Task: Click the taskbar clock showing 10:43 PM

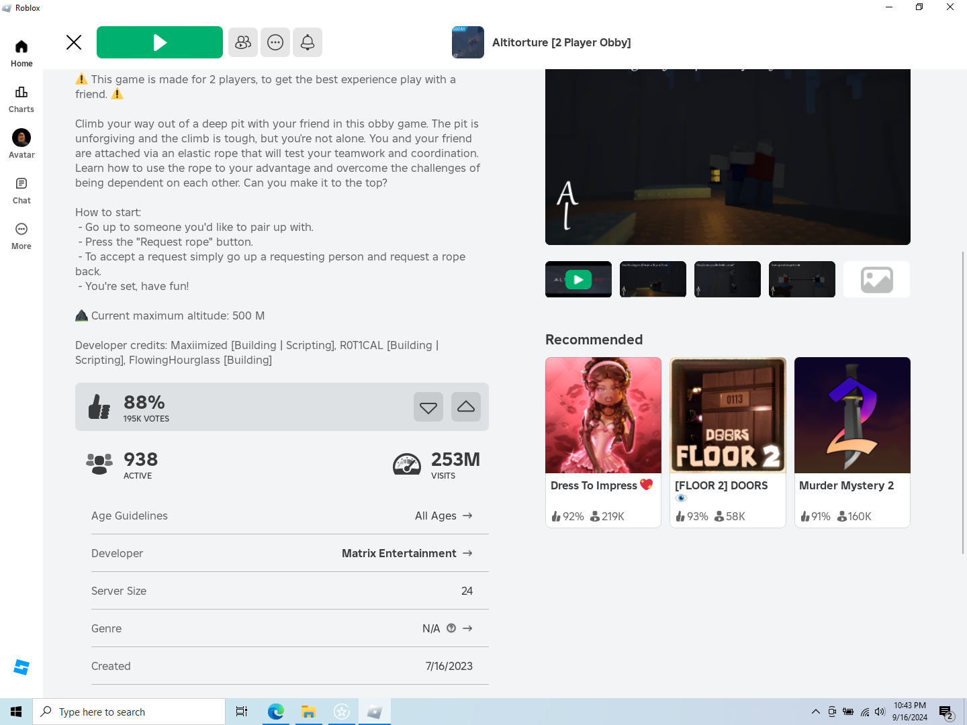Action: point(910,712)
